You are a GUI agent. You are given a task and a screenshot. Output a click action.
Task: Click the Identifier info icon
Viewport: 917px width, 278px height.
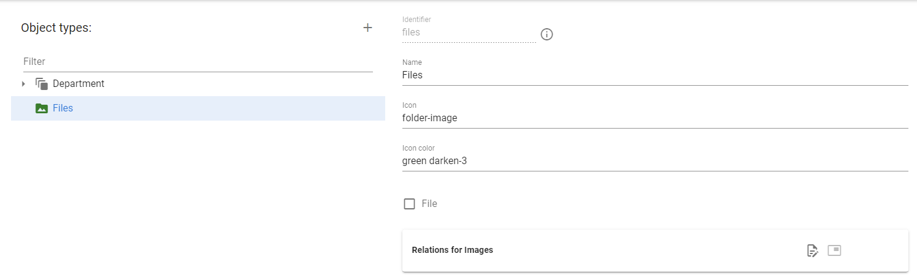(x=547, y=34)
